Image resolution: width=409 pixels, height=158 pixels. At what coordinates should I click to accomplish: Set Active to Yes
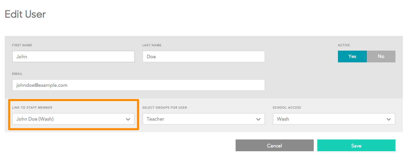(352, 56)
